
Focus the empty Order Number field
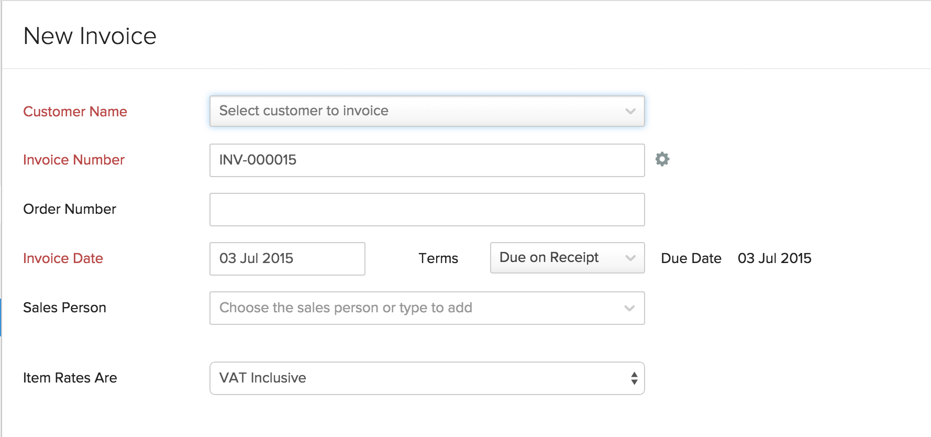tap(427, 210)
